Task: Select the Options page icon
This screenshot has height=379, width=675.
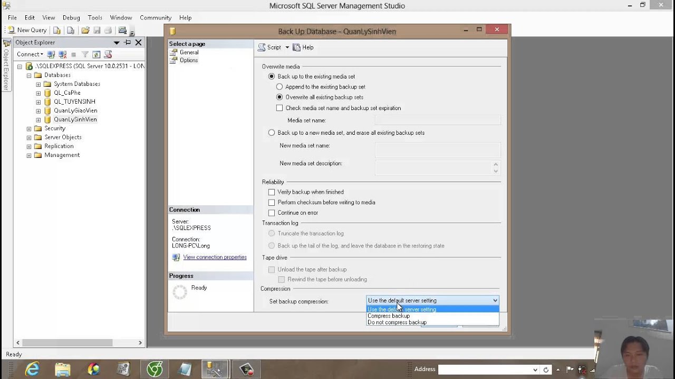Action: point(173,60)
